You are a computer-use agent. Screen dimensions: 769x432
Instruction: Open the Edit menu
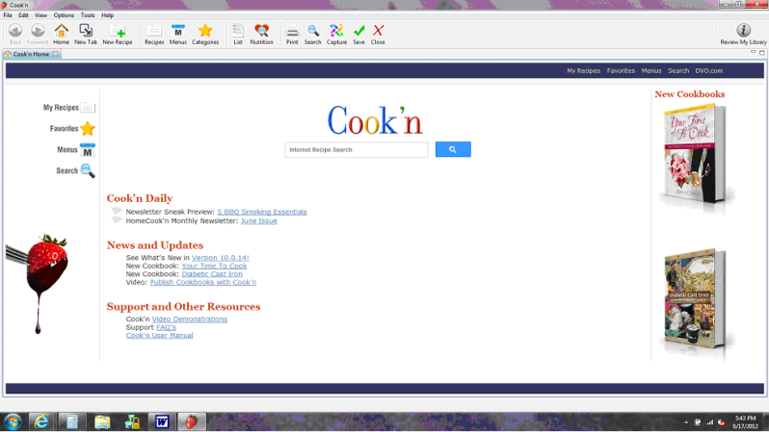point(23,15)
